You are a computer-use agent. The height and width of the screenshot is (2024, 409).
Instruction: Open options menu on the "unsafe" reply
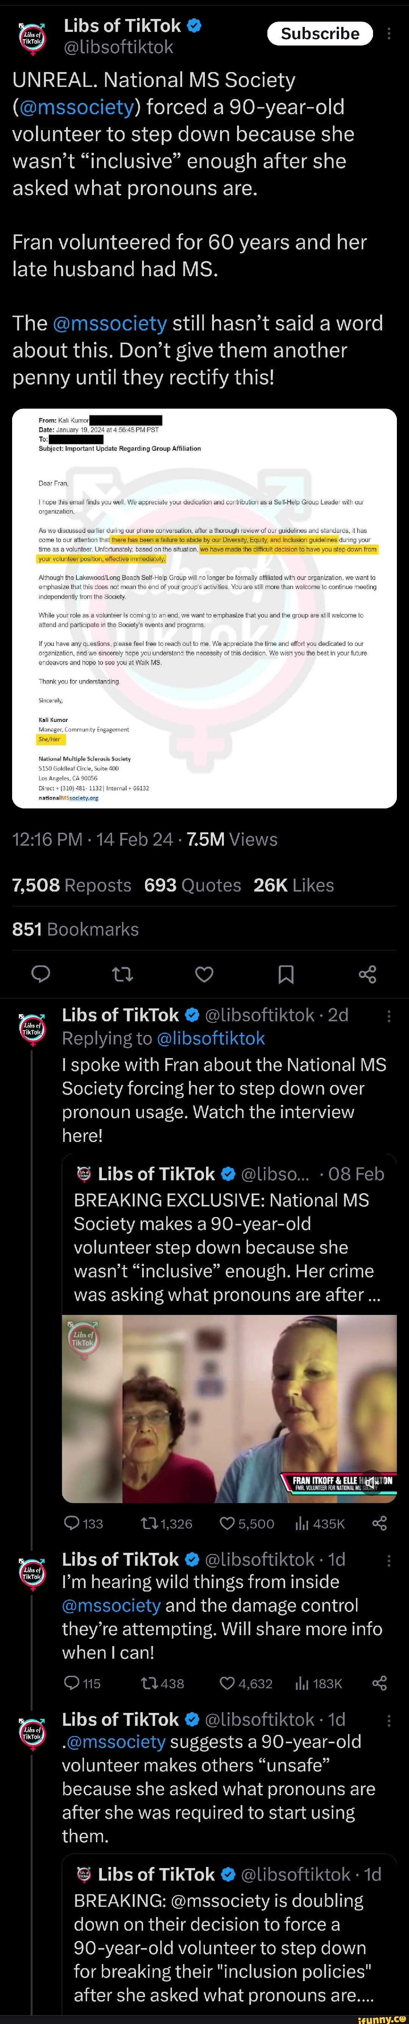coord(389,1720)
